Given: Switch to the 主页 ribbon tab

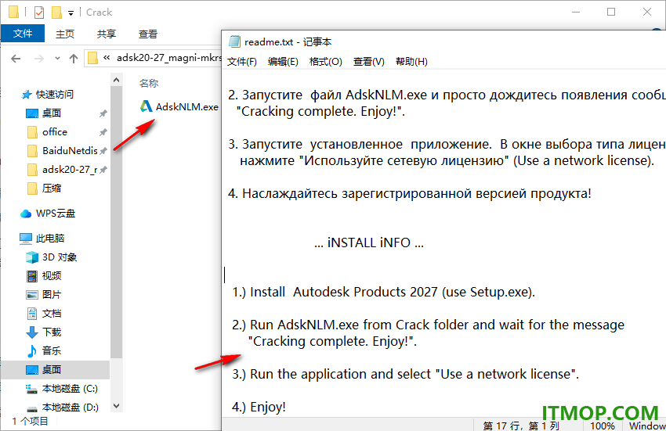Looking at the screenshot, I should pos(64,34).
